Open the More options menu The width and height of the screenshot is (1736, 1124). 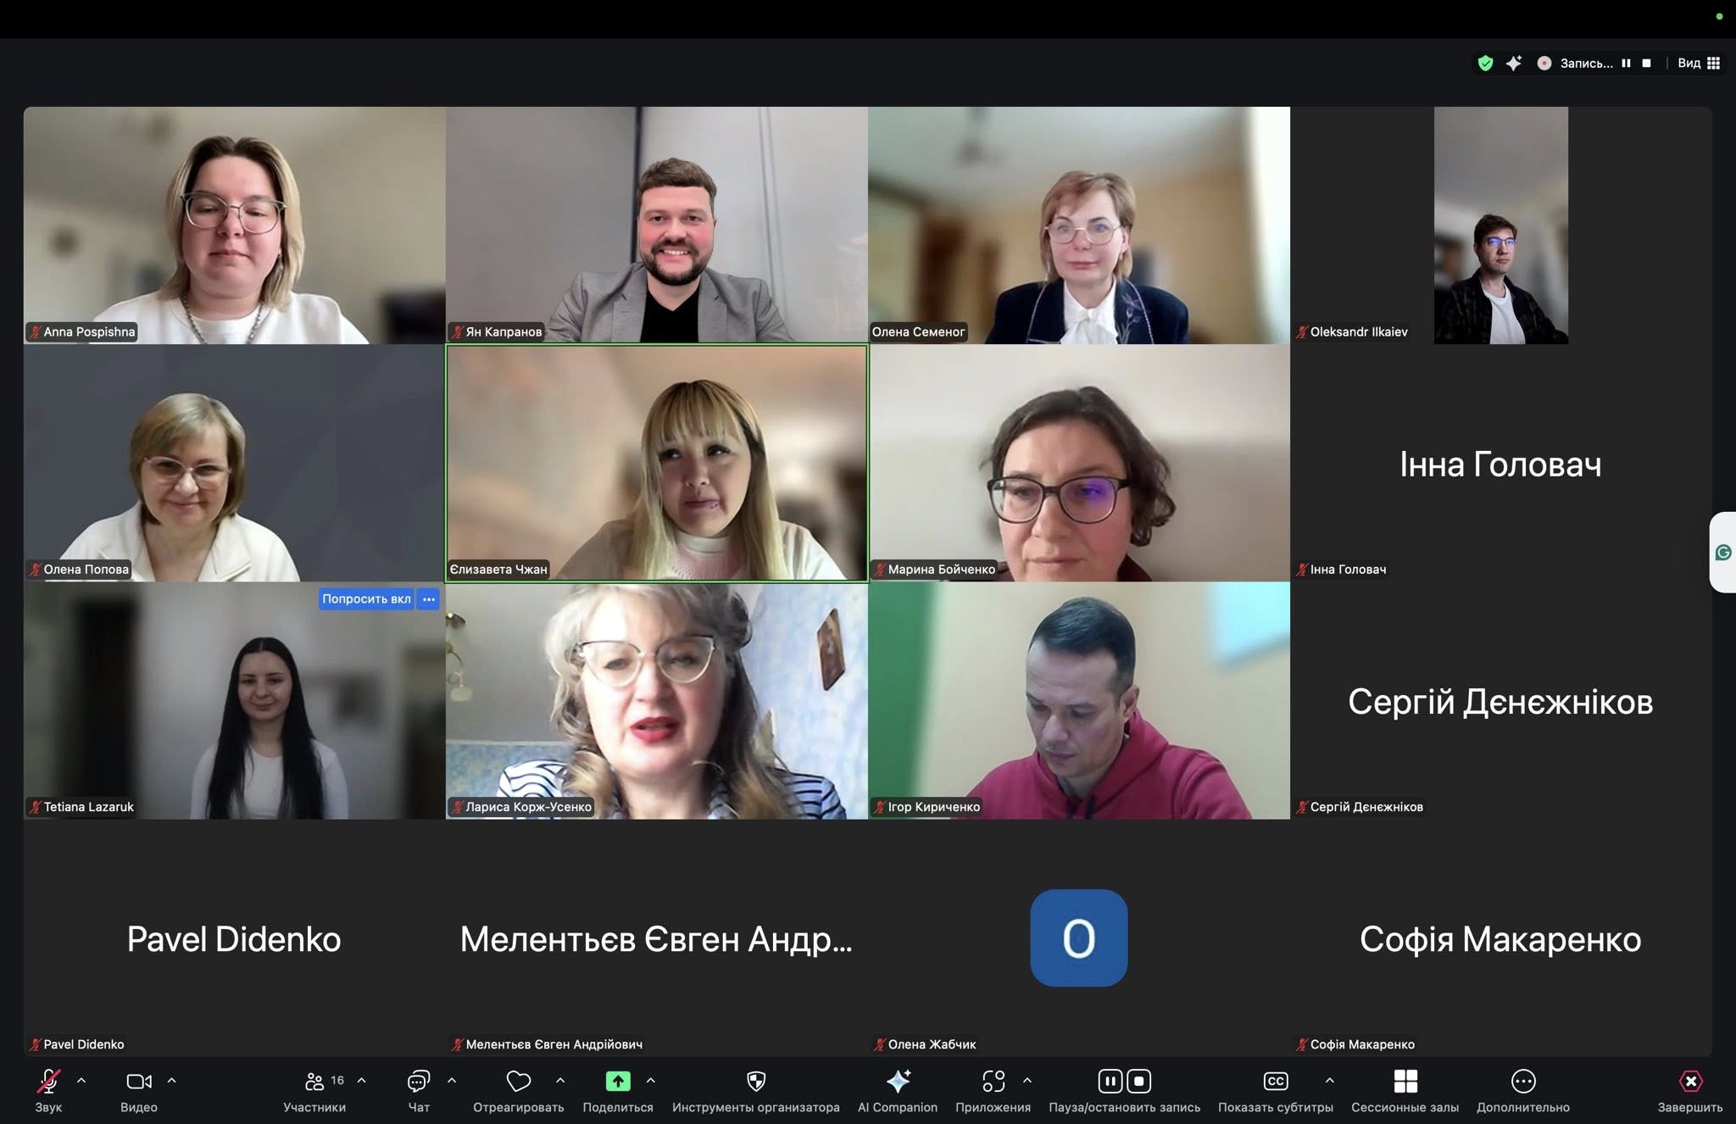click(x=1523, y=1082)
